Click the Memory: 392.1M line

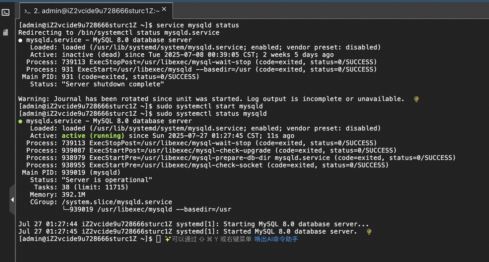click(58, 195)
